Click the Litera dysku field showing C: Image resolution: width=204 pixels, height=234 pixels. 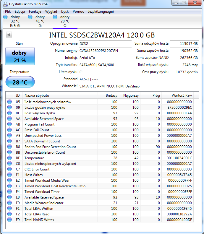[x=105, y=72]
